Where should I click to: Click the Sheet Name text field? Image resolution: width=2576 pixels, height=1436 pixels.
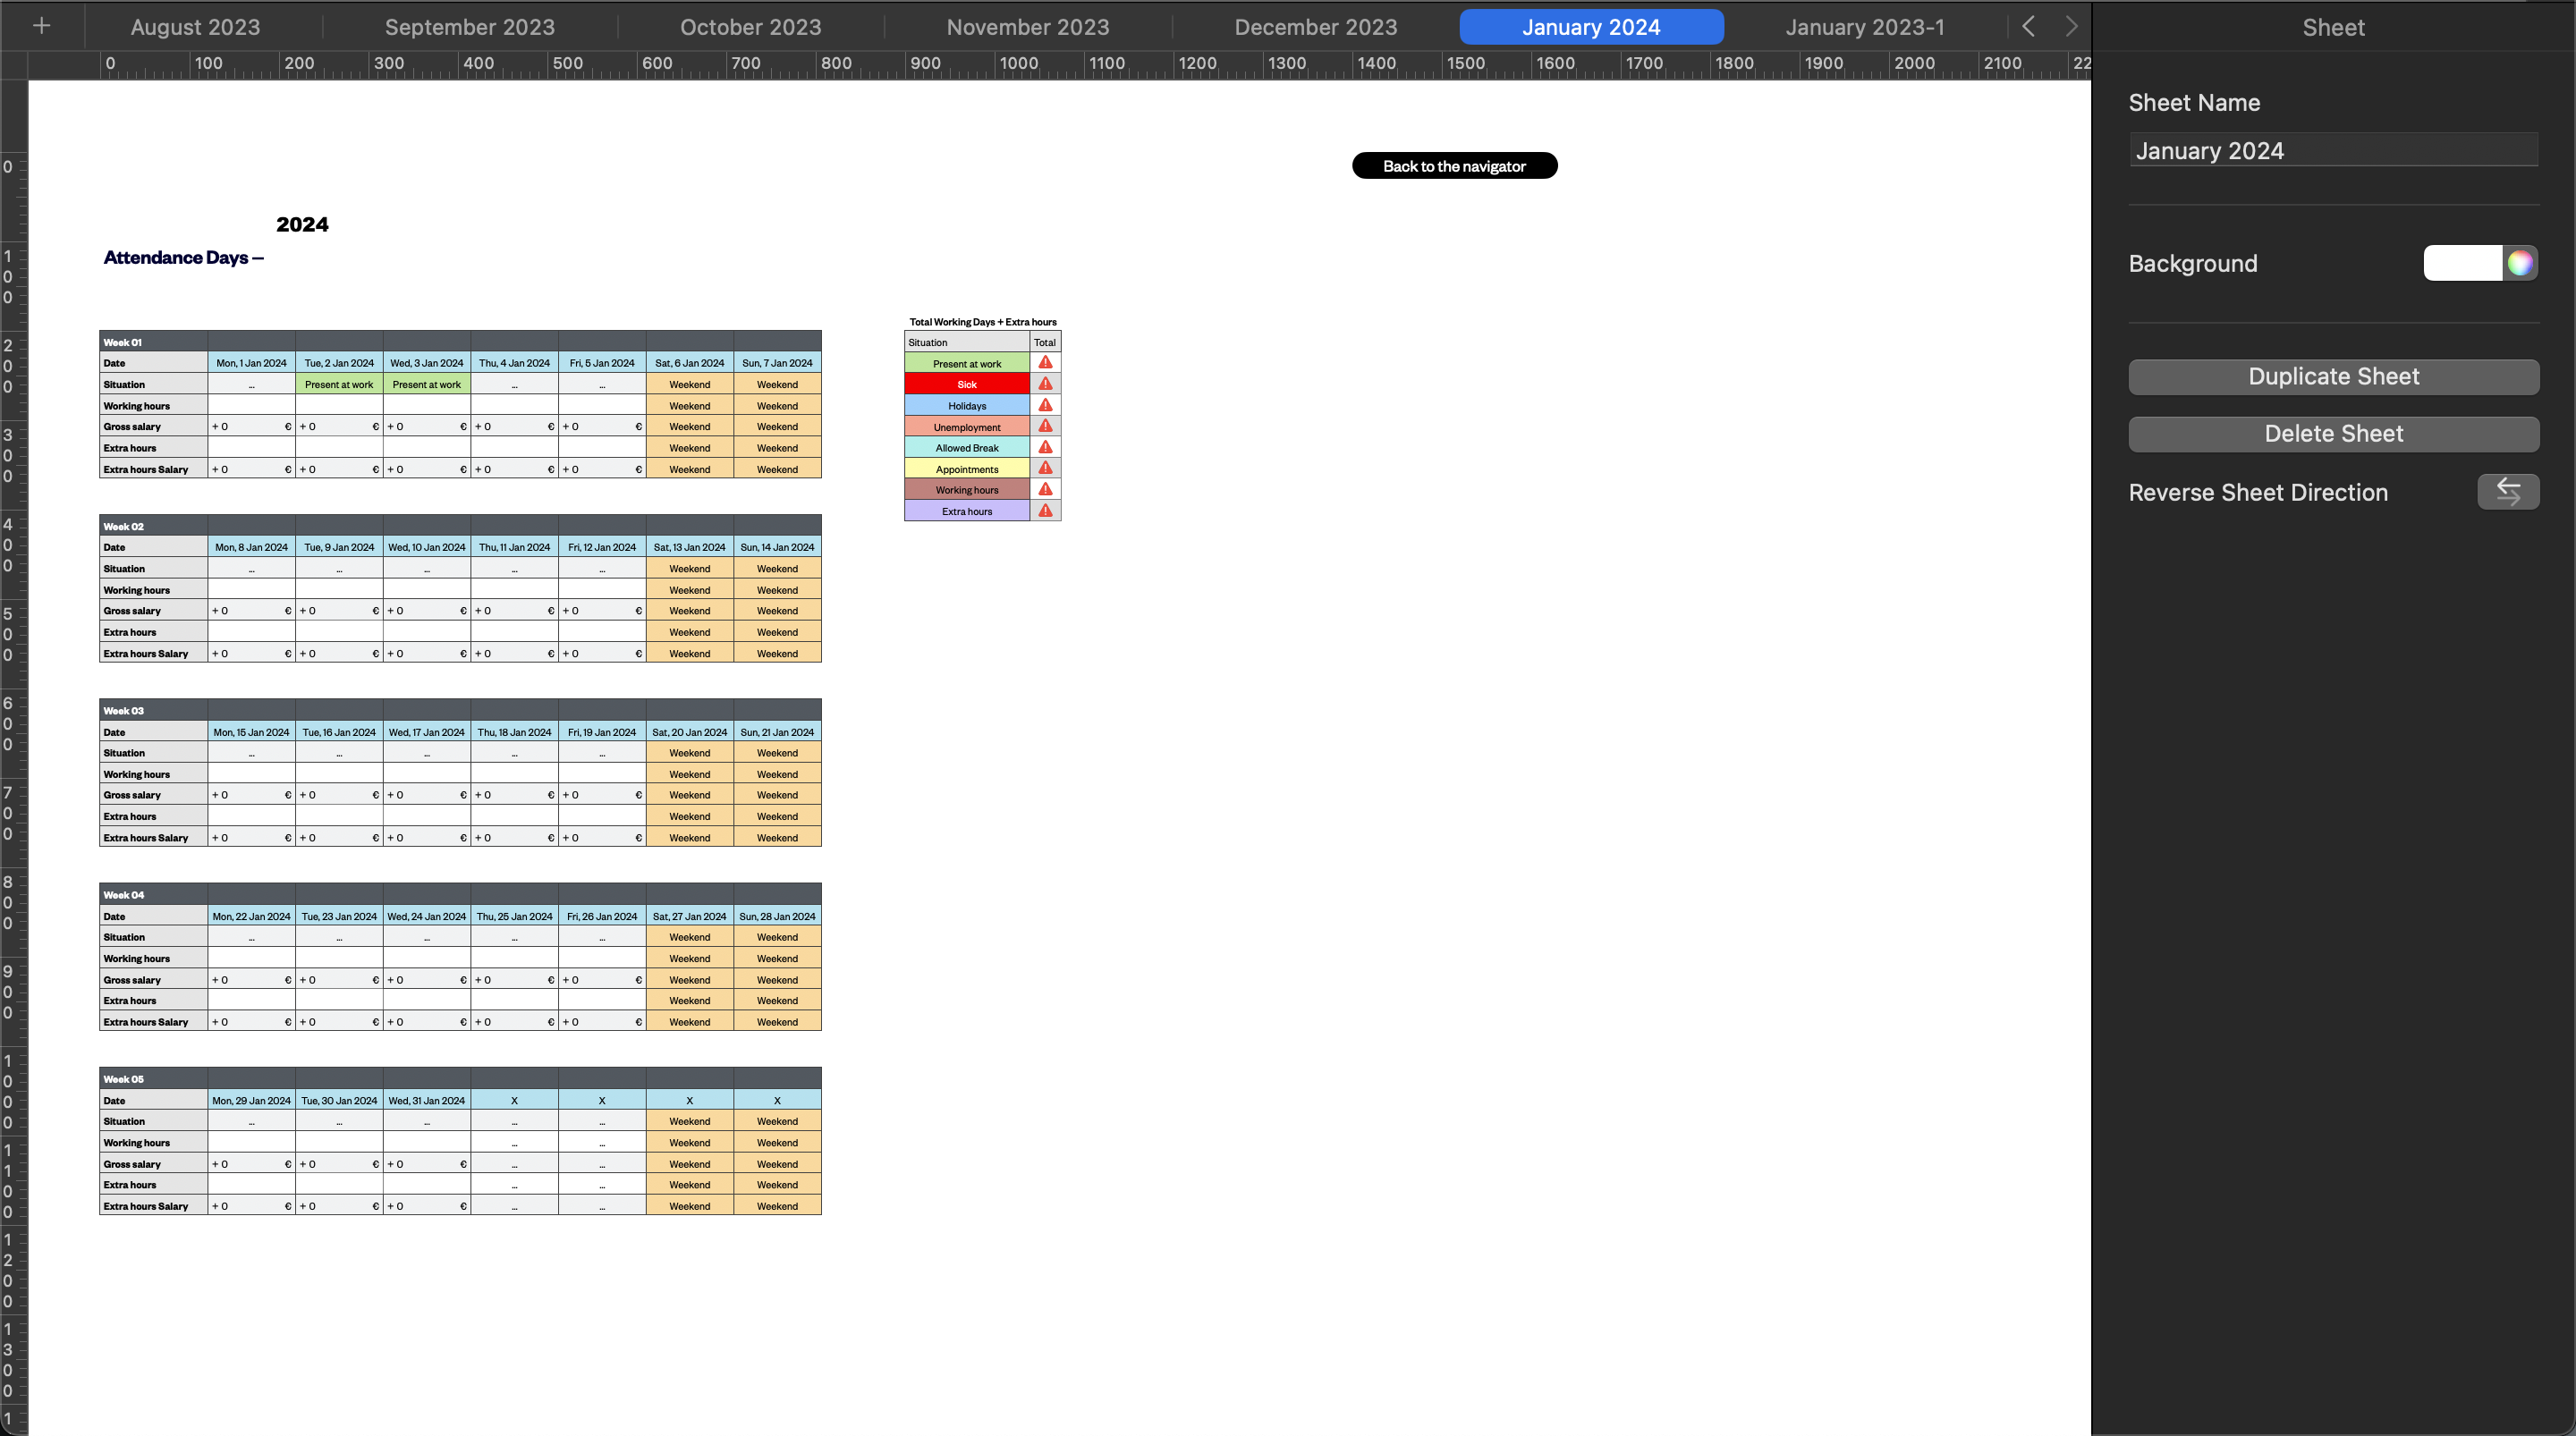pos(2332,151)
